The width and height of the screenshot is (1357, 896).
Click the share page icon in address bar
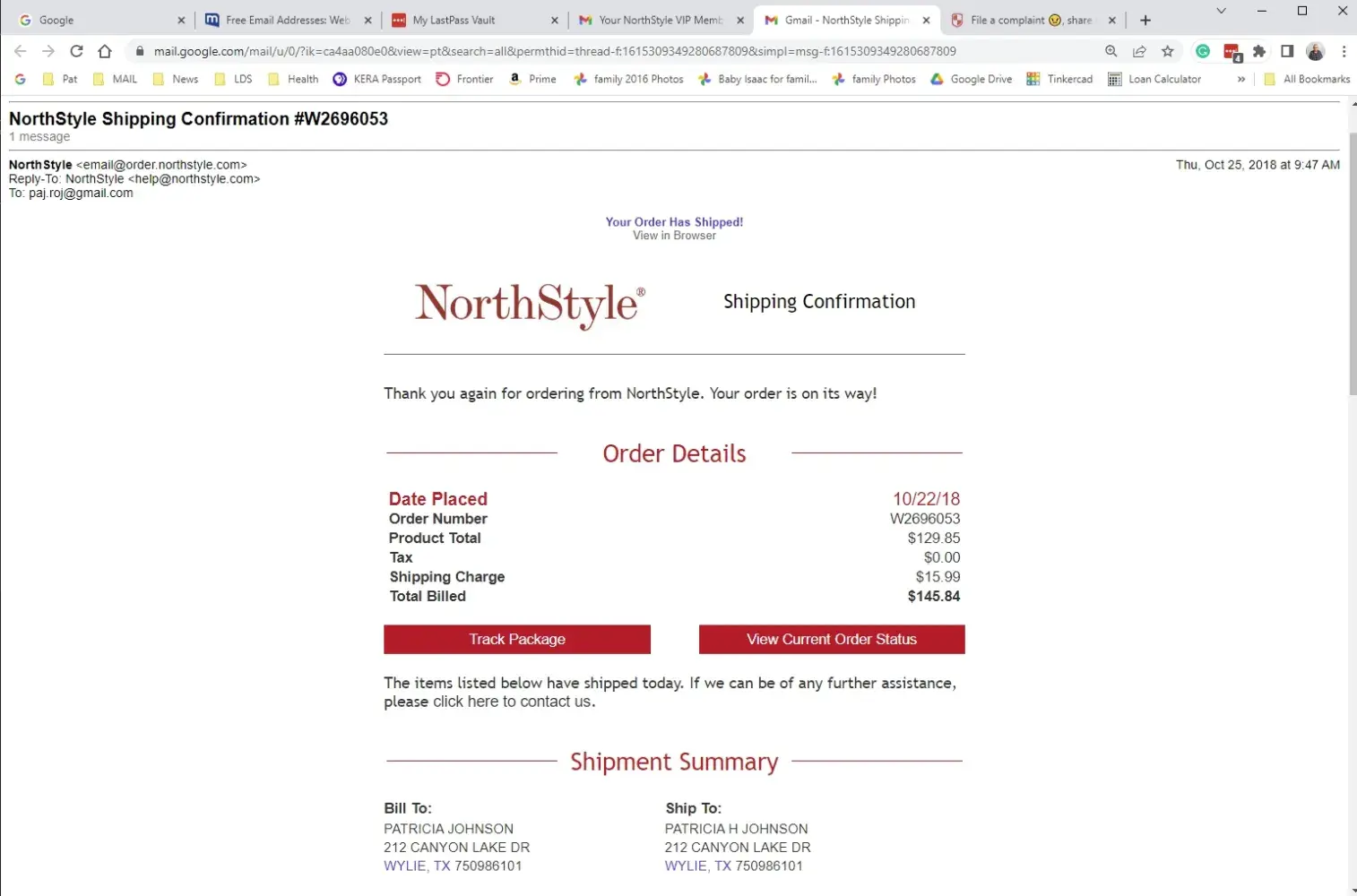coord(1139,51)
